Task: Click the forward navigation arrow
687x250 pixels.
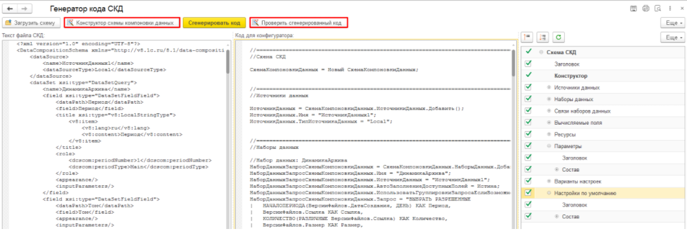Action: pyautogui.click(x=24, y=8)
